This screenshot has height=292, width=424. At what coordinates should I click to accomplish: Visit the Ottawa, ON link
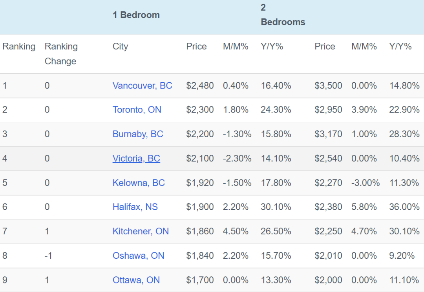(136, 280)
